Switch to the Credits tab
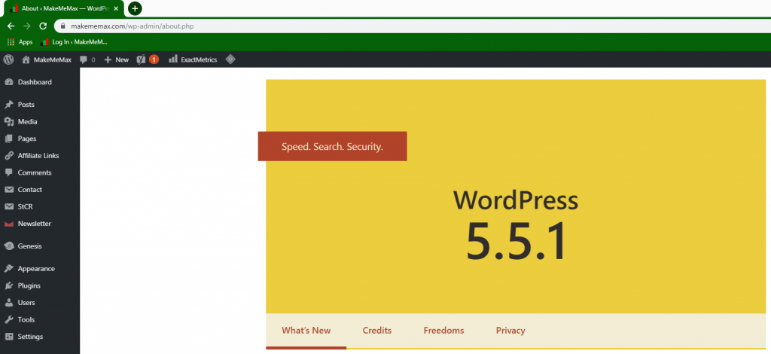 tap(377, 331)
